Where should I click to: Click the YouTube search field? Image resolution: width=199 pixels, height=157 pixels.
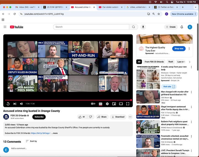(x=91, y=27)
